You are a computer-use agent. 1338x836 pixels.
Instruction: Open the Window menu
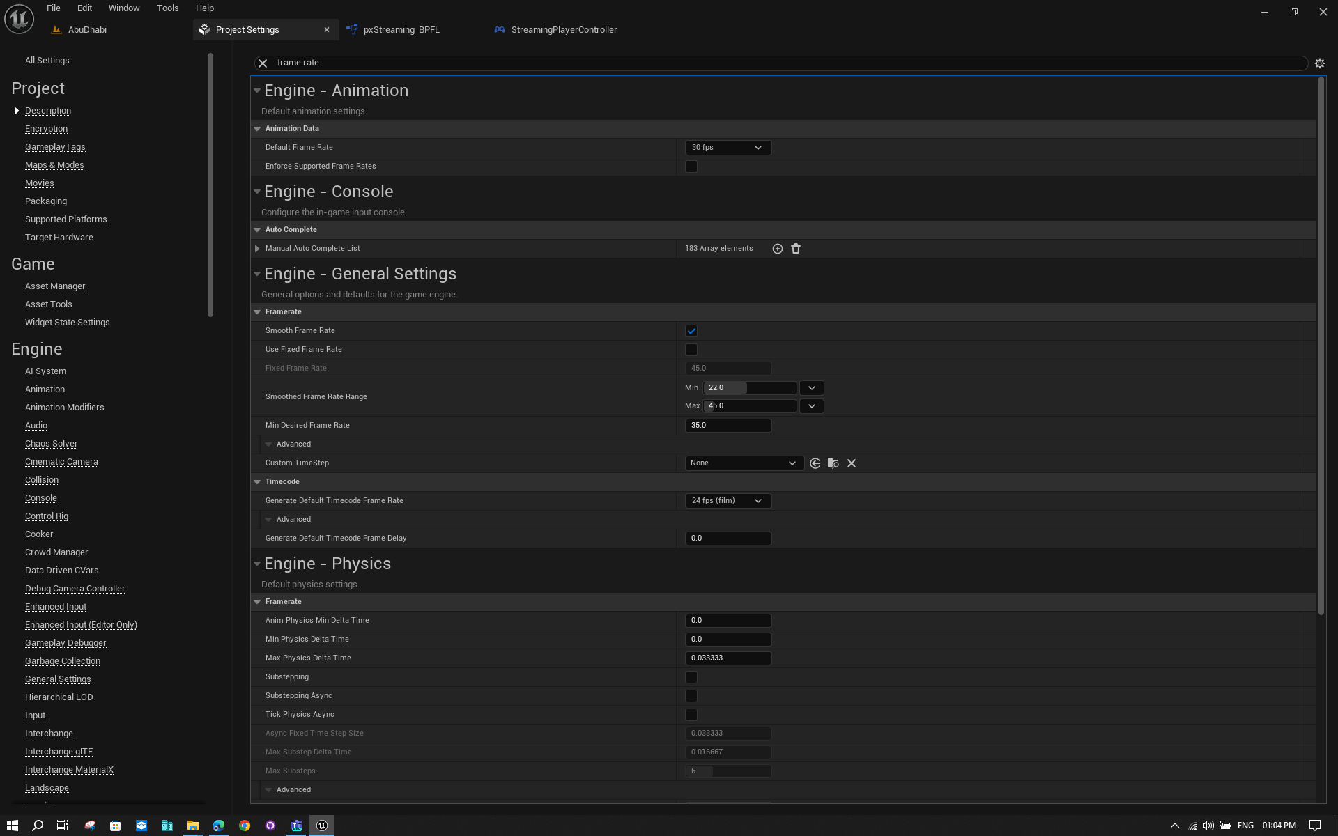(x=124, y=8)
